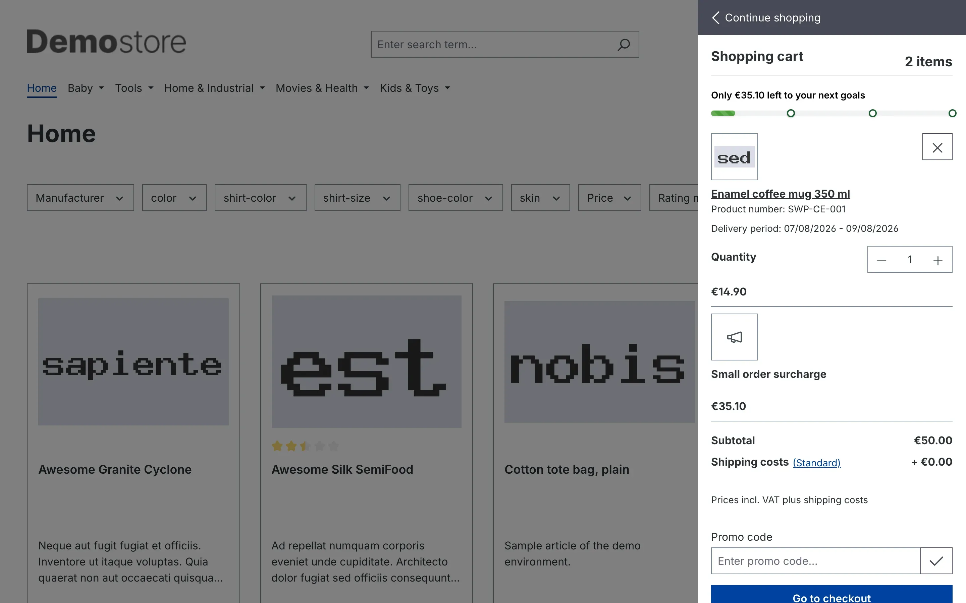Open the Kids & Toys menu

click(415, 88)
